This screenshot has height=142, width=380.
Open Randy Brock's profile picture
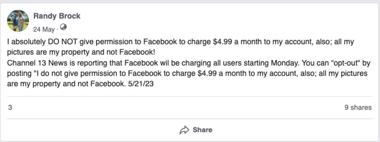(18, 21)
